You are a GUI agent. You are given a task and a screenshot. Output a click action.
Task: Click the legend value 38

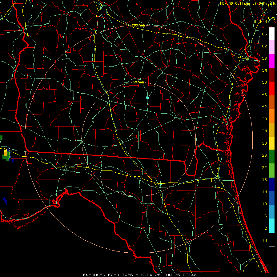click(264, 119)
